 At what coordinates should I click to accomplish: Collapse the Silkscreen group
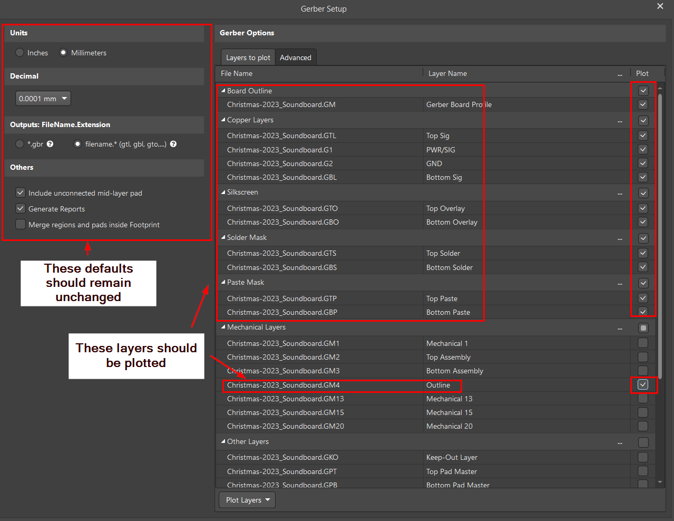pos(223,192)
